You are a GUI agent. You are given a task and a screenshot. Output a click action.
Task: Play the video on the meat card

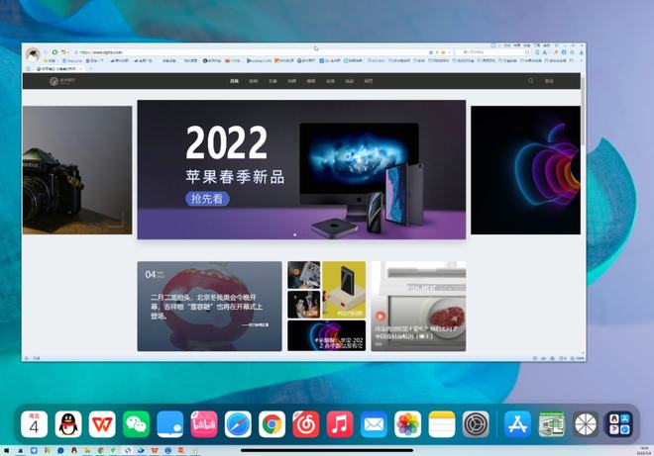pos(381,317)
